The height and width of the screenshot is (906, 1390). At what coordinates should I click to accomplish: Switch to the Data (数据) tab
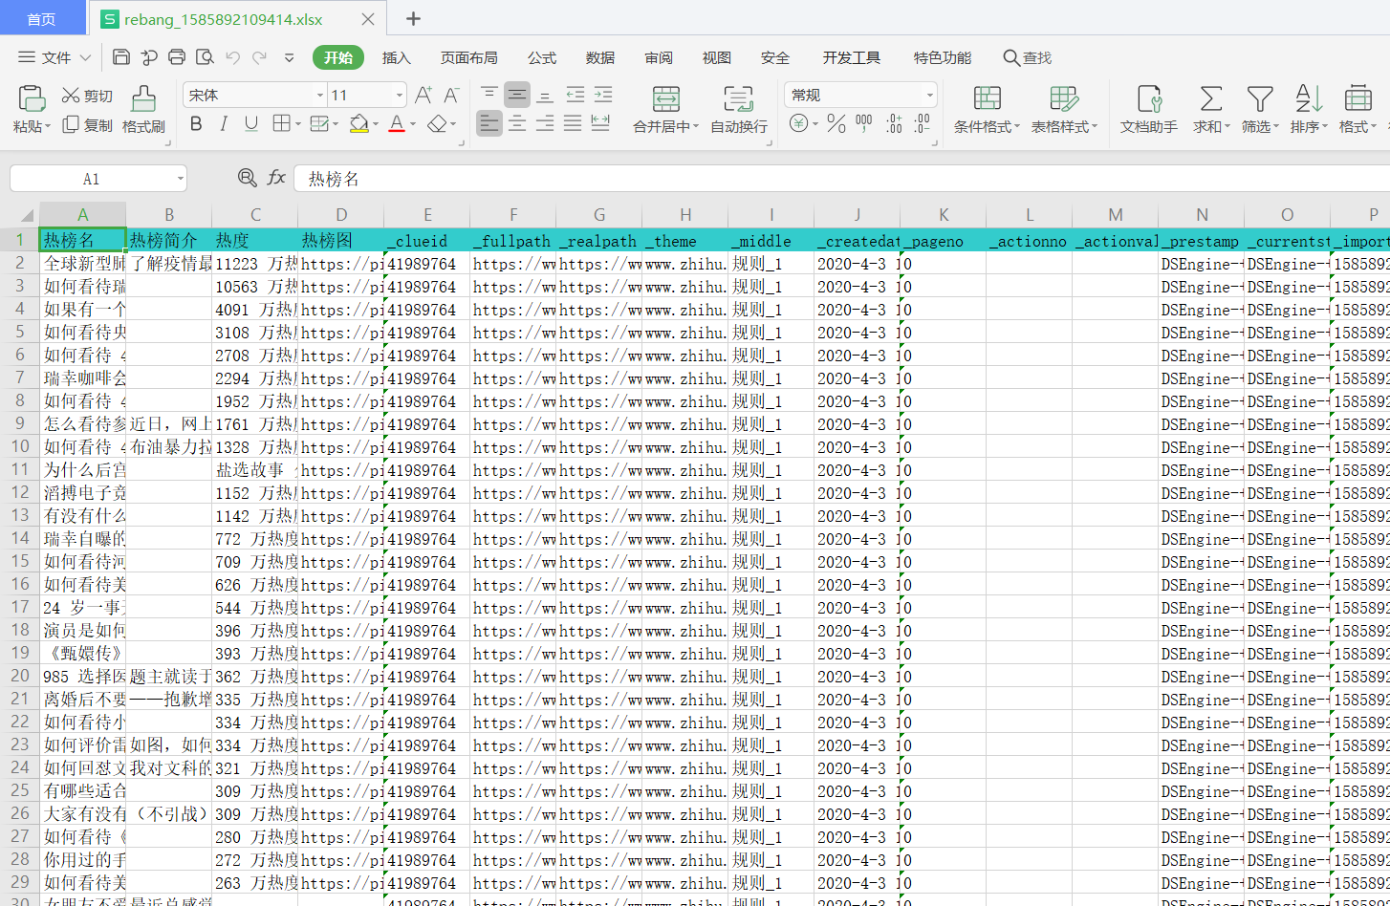(600, 57)
